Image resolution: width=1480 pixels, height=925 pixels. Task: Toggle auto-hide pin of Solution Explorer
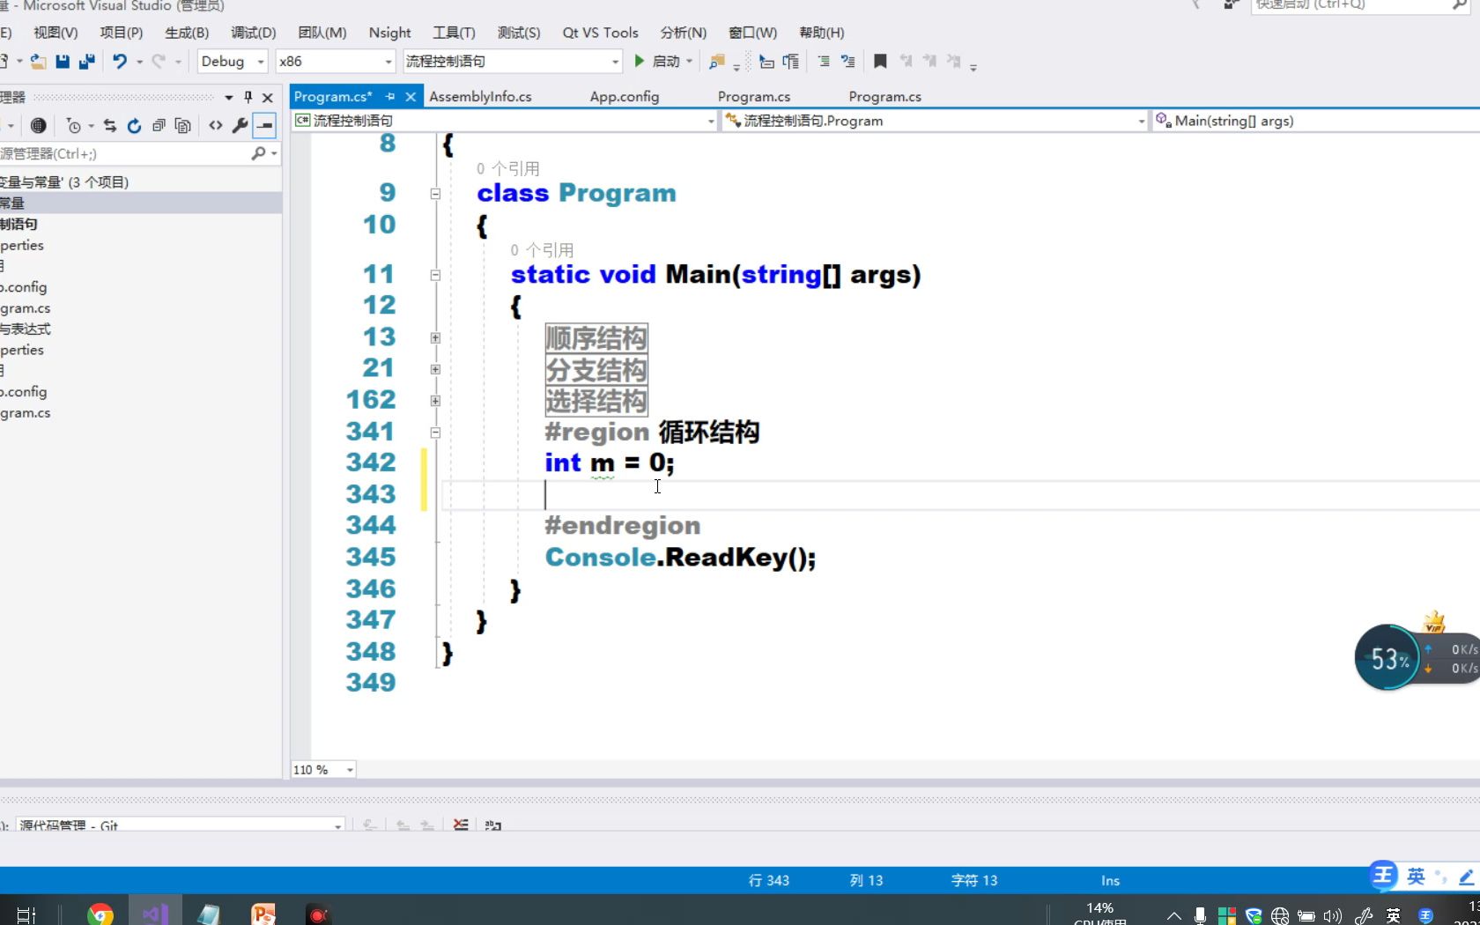(x=248, y=97)
